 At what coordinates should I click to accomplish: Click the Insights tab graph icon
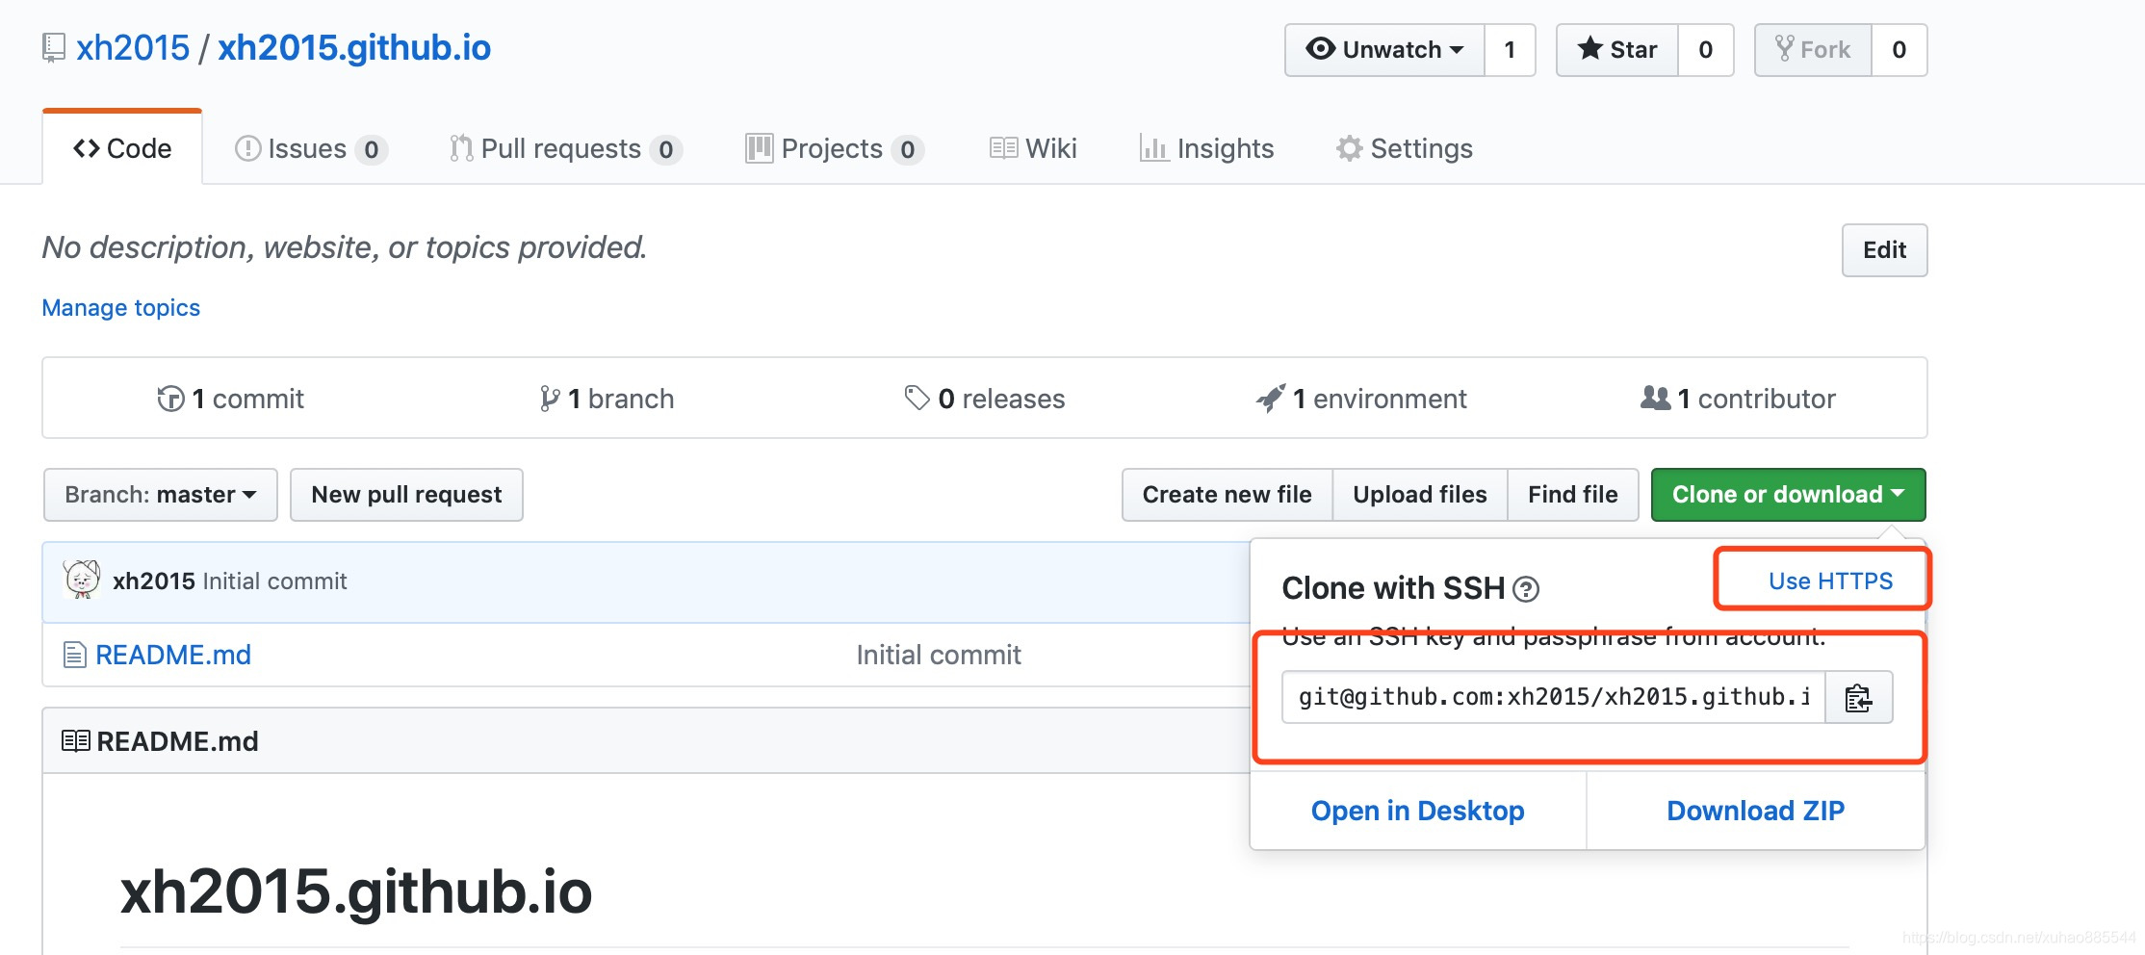pos(1154,148)
